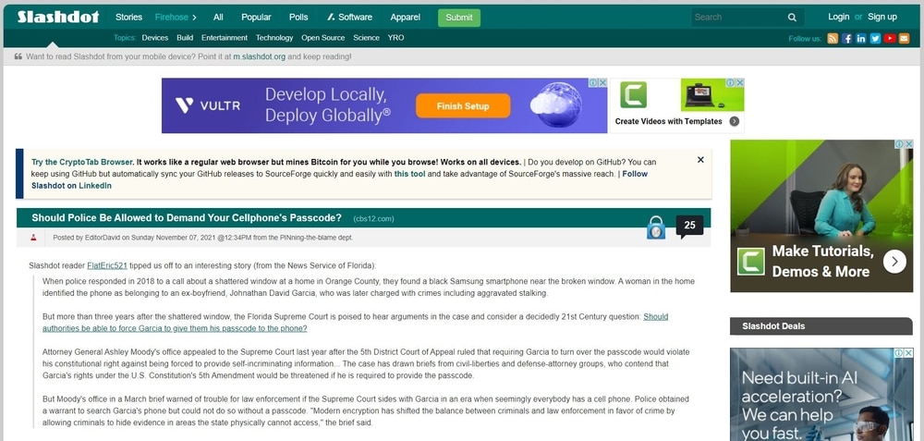
Task: Click the Slashdot Deals header
Action: [821, 326]
